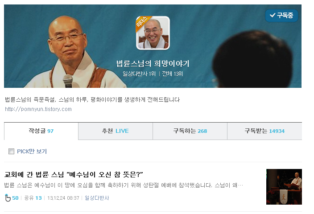
Task: Click the 일상다반사 1위 ranking text
Action: [x=139, y=74]
